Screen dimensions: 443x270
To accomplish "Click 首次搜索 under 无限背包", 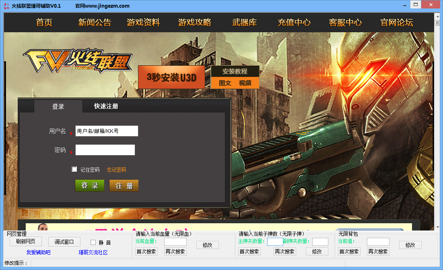I will tap(349, 251).
